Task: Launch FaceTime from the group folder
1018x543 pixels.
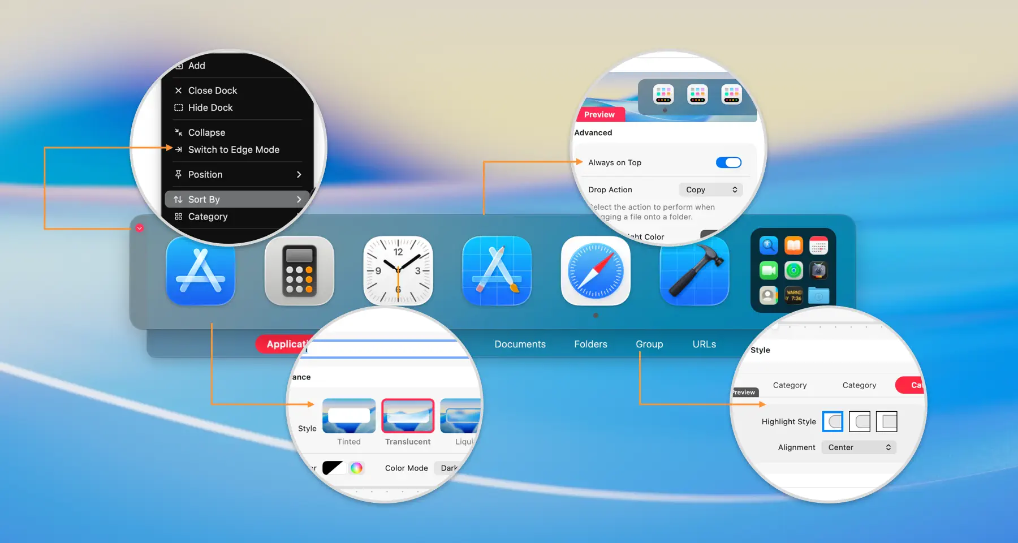Action: coord(769,270)
